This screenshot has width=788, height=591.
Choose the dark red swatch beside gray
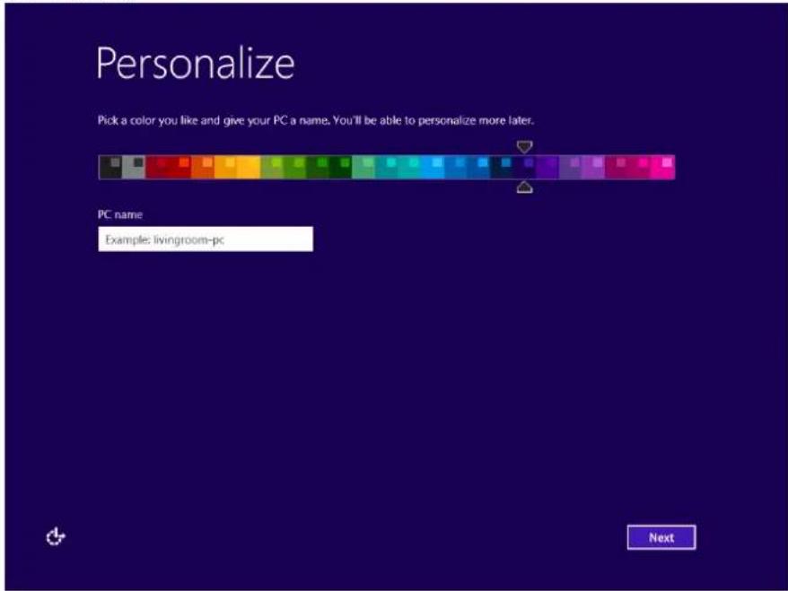click(x=157, y=167)
